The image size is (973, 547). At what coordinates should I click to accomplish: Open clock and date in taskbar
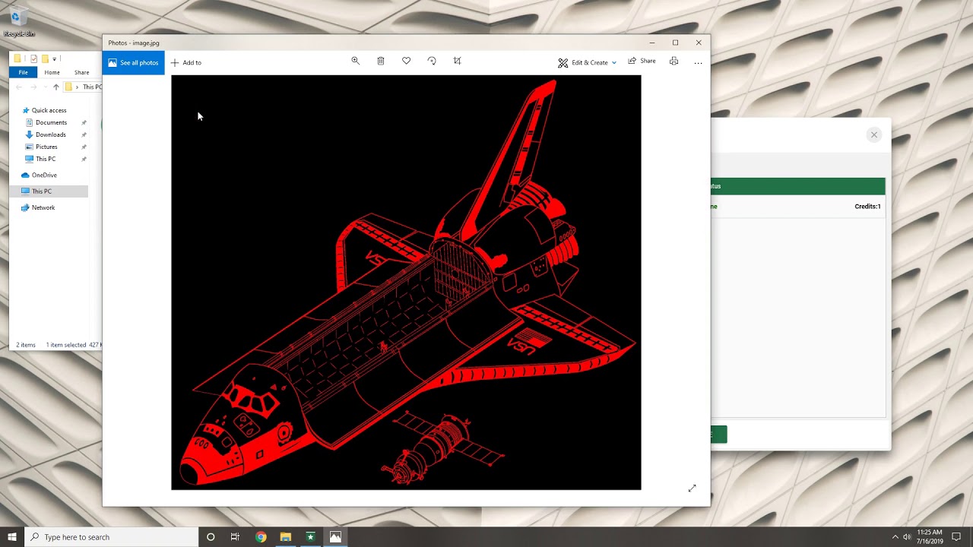[930, 536]
